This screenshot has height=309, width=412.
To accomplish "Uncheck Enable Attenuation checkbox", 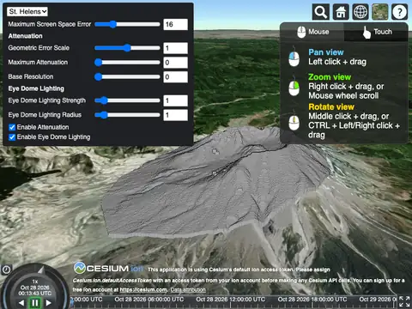I will [12, 127].
